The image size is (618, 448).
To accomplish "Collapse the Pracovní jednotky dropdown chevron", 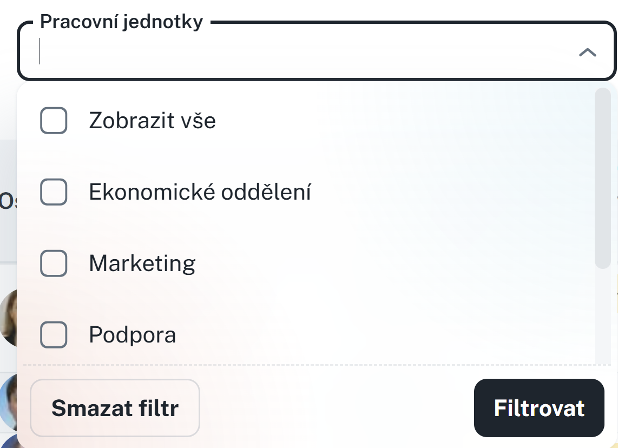I will point(587,52).
